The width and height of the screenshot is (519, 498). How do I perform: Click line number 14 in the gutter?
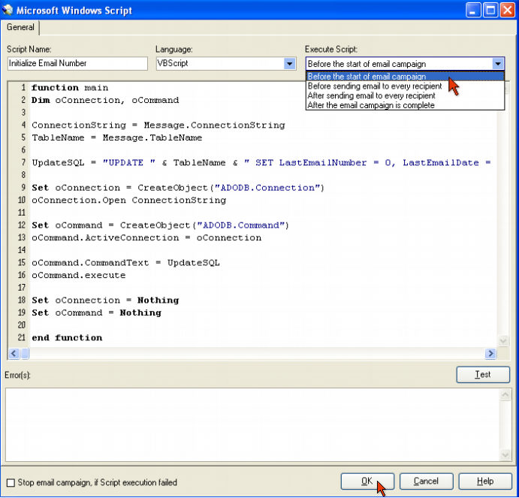[22, 250]
